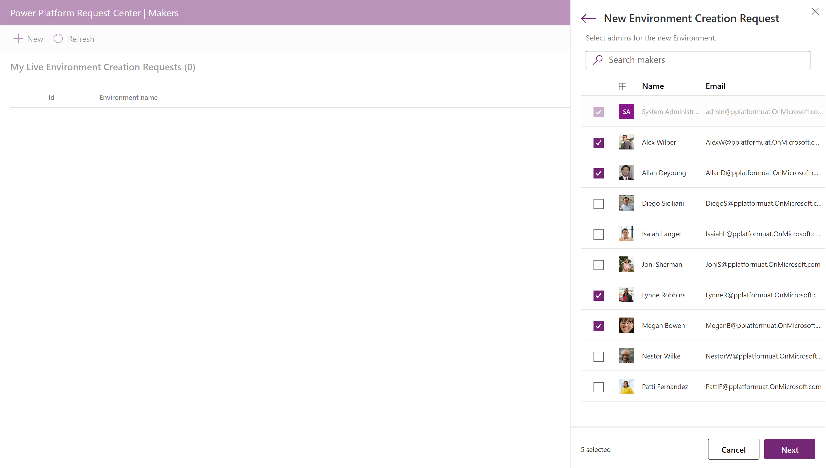Click the back arrow navigation icon
Screen dimensions: 826x468
click(588, 18)
